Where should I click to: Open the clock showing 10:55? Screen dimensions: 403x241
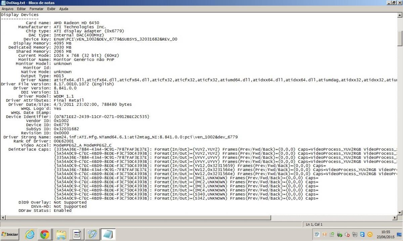[x=386, y=234]
